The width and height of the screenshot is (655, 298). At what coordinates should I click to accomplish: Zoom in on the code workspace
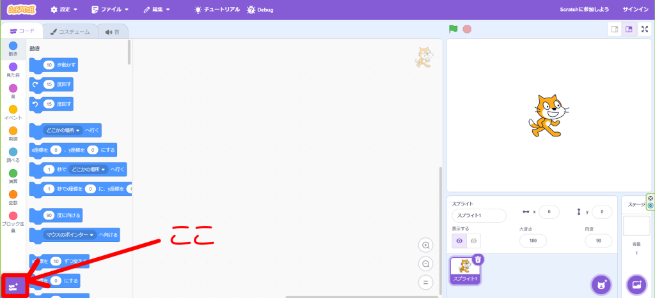coord(425,246)
